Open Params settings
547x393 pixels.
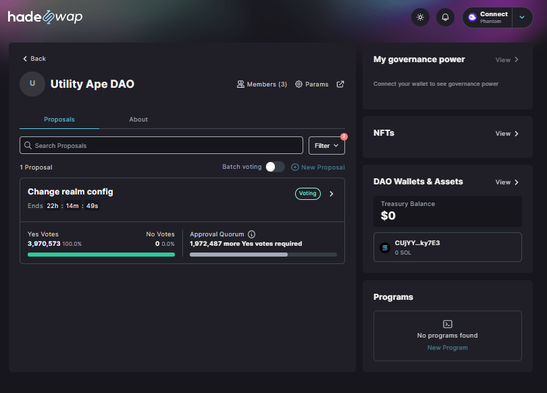(311, 84)
